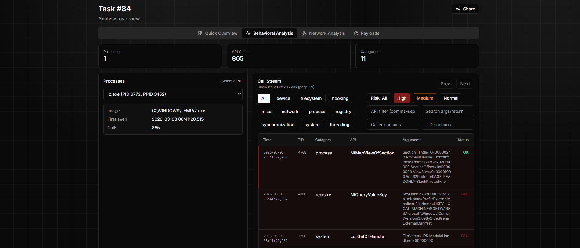The image size is (580, 248).
Task: Open the Network Analysis tab
Action: pyautogui.click(x=323, y=33)
